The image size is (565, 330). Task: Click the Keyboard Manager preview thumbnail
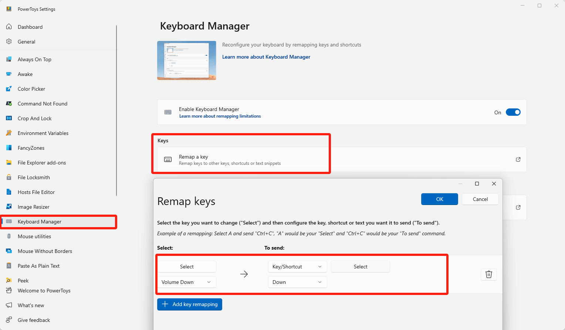(x=187, y=60)
